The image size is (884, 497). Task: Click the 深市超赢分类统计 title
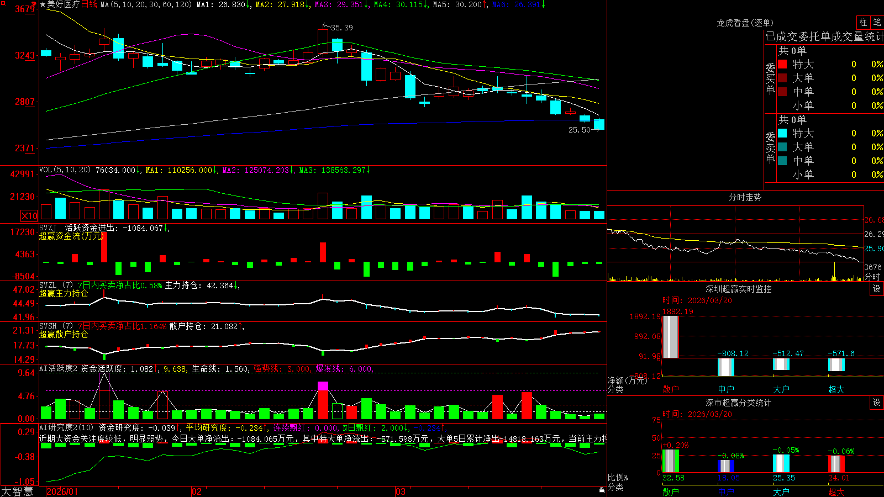(738, 403)
